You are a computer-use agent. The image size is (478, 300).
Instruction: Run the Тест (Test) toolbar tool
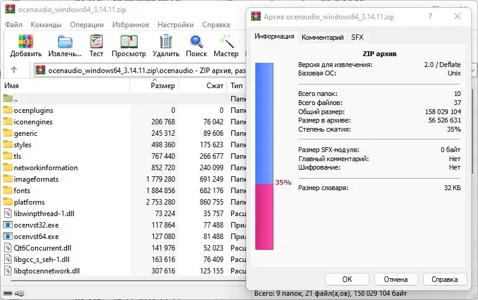[x=97, y=41]
